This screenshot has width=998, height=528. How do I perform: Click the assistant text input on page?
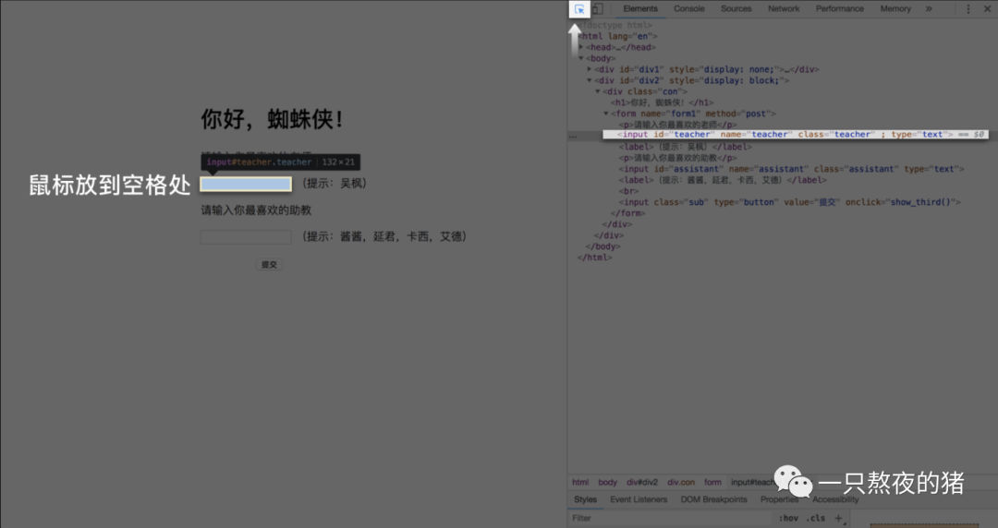click(246, 236)
